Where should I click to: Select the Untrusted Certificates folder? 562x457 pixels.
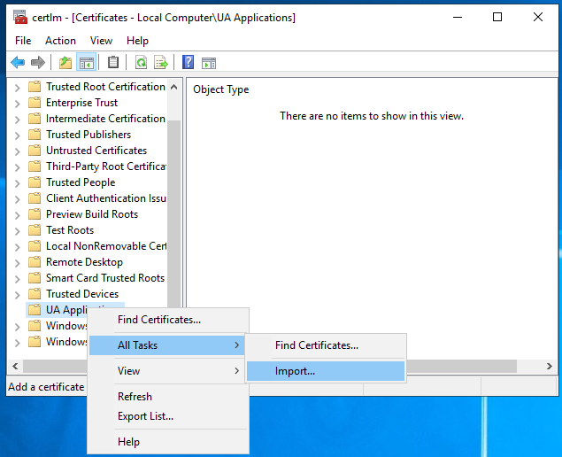click(x=96, y=151)
